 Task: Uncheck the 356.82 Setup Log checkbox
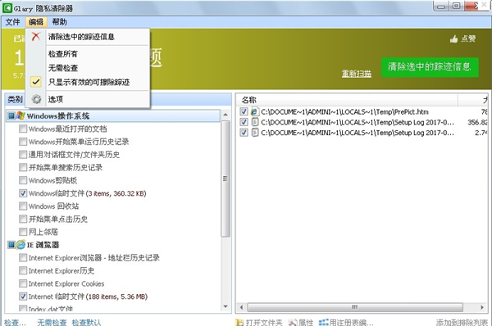coord(244,122)
